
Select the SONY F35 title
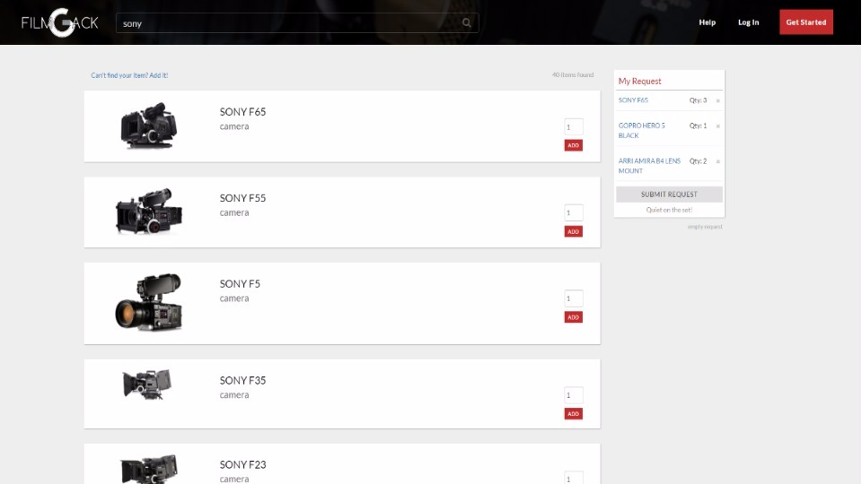click(242, 380)
